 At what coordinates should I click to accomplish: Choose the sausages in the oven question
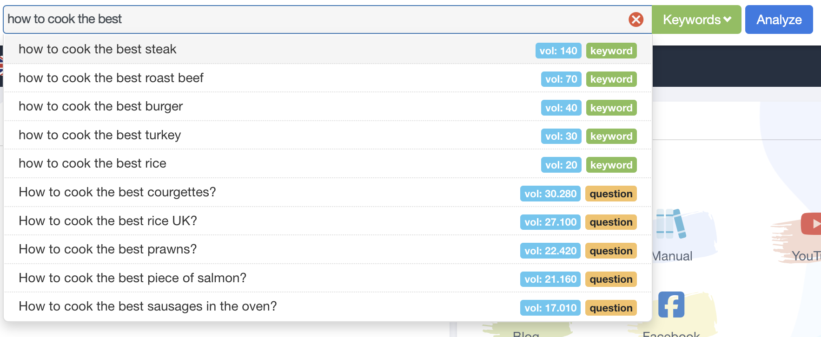pyautogui.click(x=328, y=307)
